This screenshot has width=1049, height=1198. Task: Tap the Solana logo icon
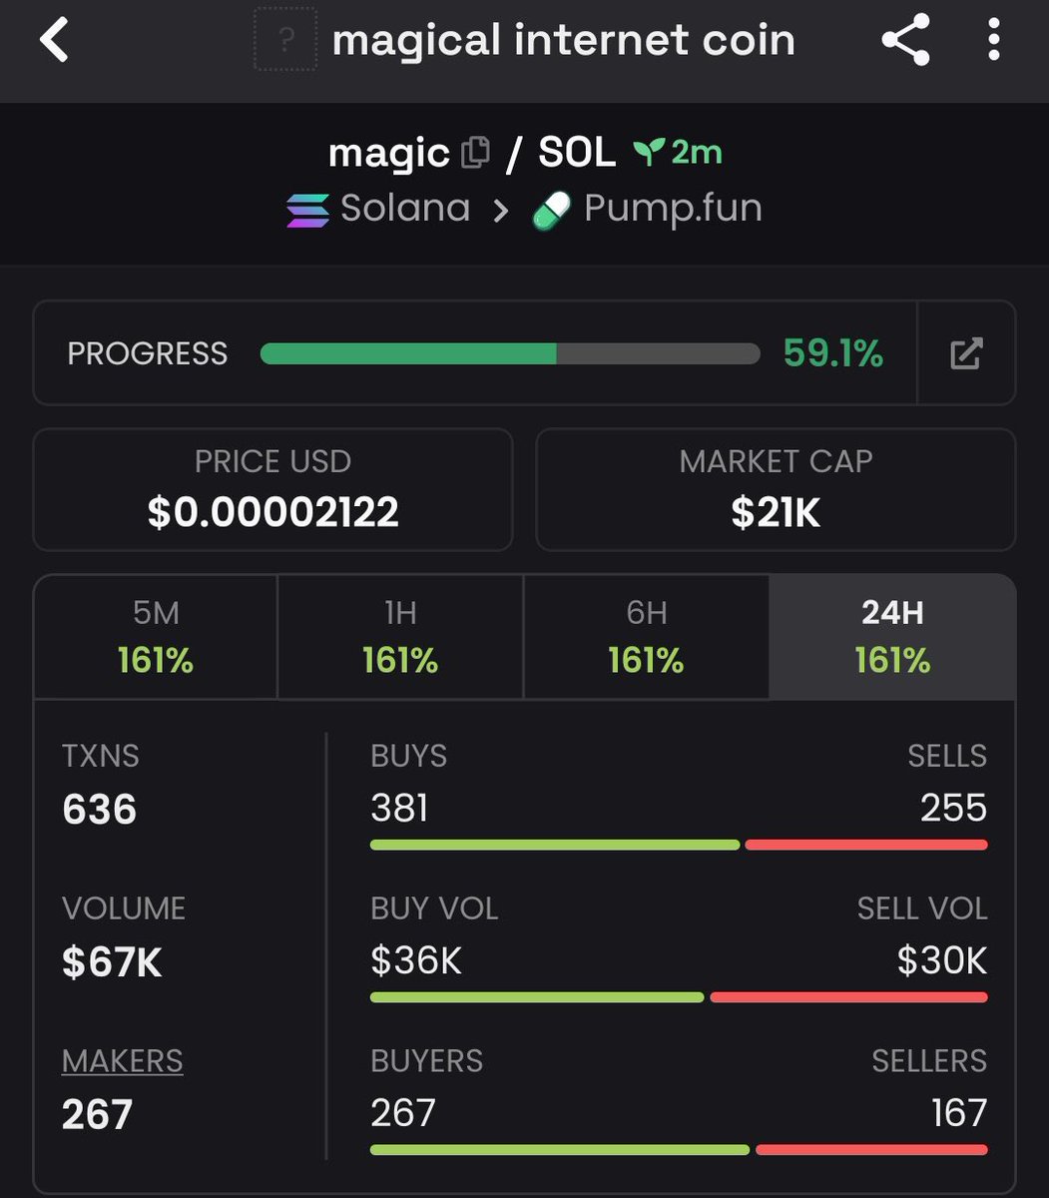click(x=307, y=210)
